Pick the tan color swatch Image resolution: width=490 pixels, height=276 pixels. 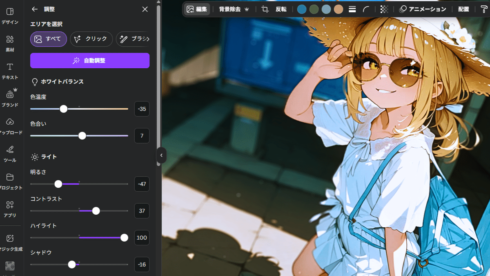[339, 9]
